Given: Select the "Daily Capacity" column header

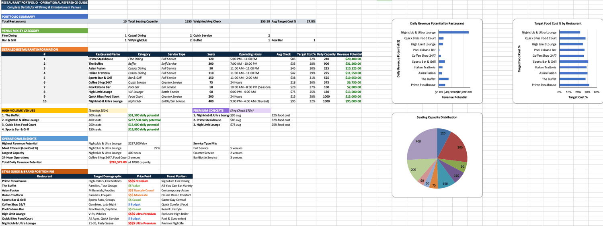Looking at the screenshot, I should click(326, 54).
